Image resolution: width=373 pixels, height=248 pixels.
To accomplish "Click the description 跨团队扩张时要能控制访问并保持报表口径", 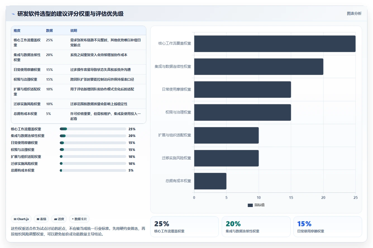I will tap(102, 80).
